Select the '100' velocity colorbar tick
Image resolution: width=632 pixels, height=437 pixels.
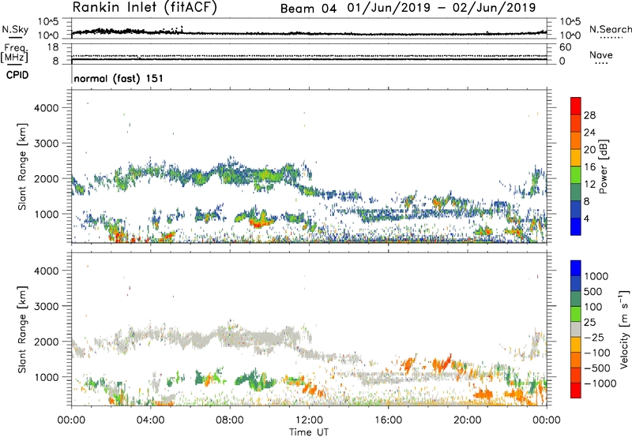[x=593, y=307]
